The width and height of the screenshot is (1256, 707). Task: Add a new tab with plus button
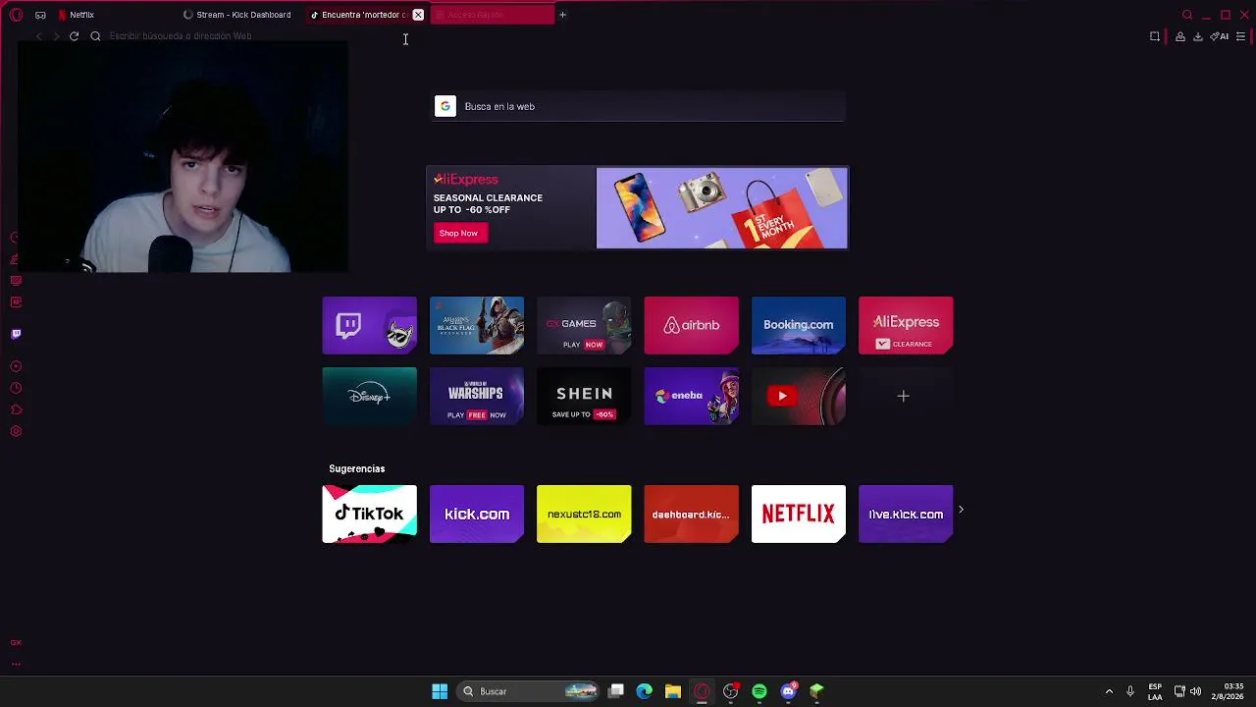562,15
